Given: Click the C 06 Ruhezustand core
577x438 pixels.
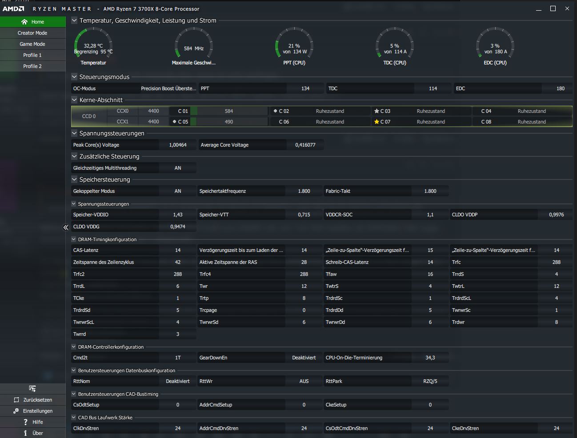Looking at the screenshot, I should tap(320, 122).
